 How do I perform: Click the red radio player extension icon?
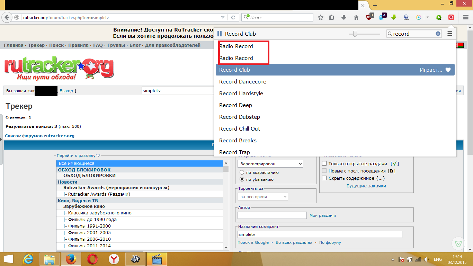point(451,17)
